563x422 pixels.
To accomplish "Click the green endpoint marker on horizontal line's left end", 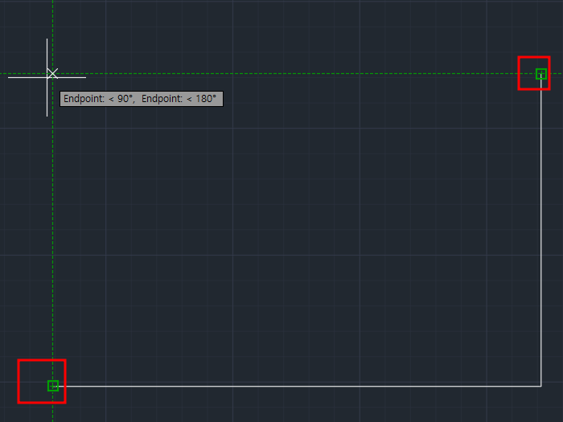I will coord(53,386).
